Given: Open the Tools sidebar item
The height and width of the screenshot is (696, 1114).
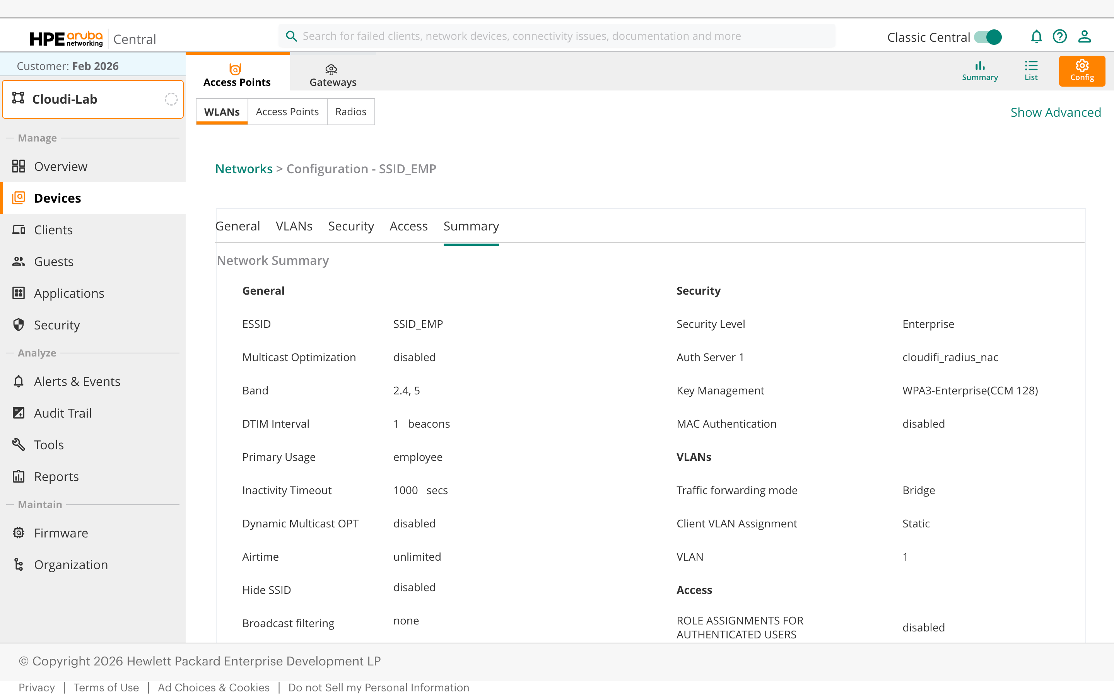Looking at the screenshot, I should pyautogui.click(x=49, y=445).
